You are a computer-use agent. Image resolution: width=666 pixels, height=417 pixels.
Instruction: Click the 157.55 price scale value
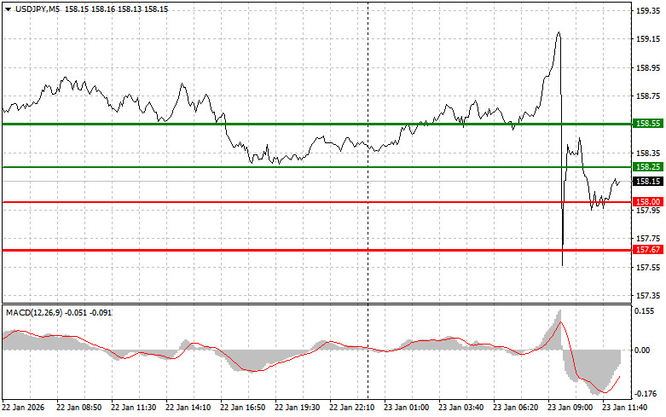click(648, 268)
